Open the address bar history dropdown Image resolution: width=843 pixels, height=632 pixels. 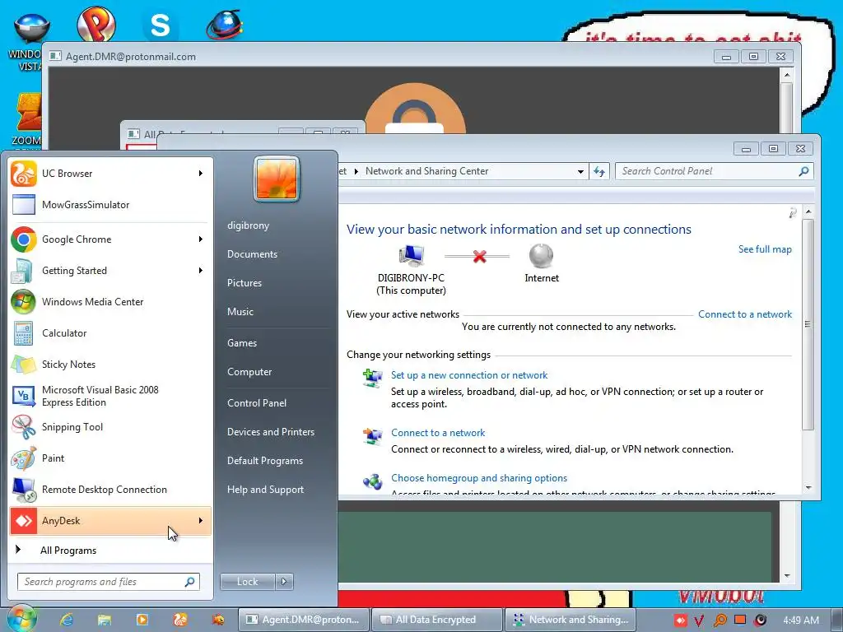[580, 171]
